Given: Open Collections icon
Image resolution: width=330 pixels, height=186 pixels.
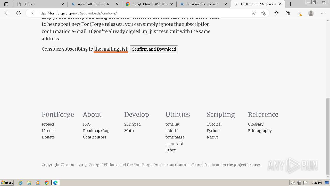Looking at the screenshot, I should [x=288, y=13].
